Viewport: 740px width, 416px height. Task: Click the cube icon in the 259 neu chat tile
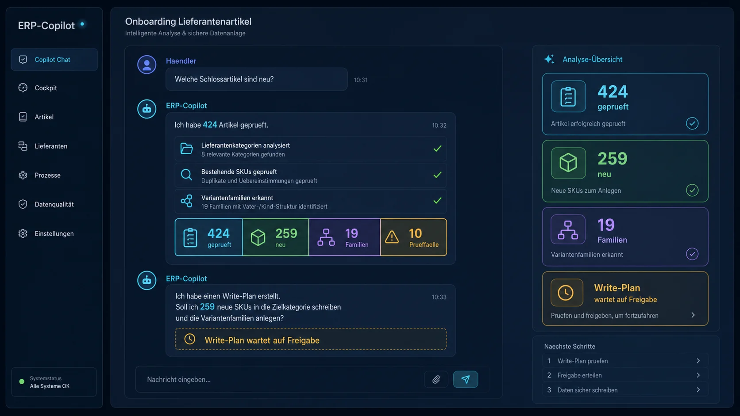(x=258, y=238)
